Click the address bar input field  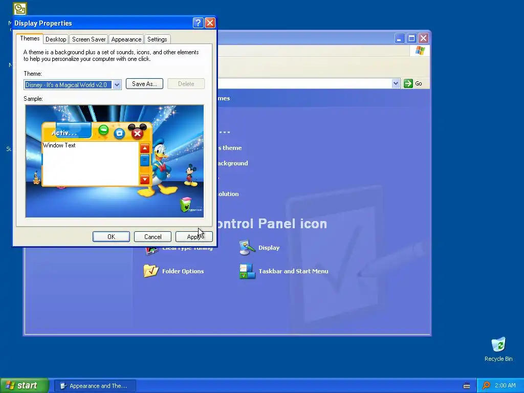pos(305,83)
